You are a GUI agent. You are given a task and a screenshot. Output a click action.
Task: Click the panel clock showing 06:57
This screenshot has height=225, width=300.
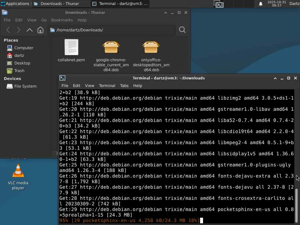[x=277, y=4]
